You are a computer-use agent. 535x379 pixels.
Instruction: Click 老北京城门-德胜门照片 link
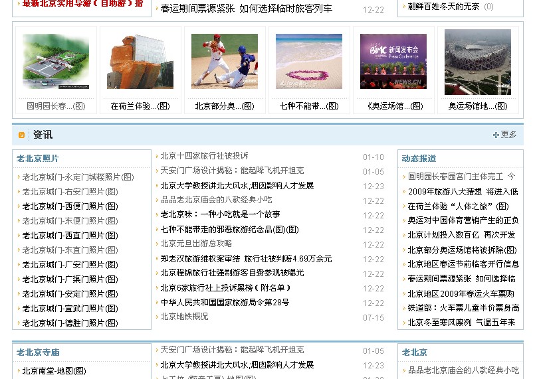70,323
